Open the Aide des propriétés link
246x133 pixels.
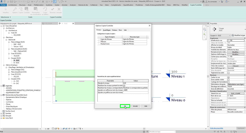[217, 128]
